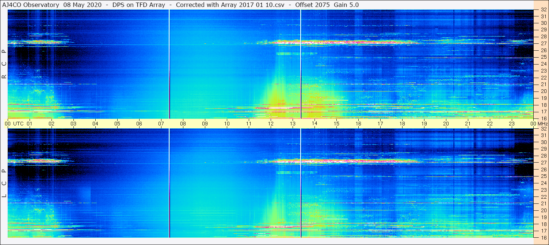Click the 00 hour label next to MHz
The width and height of the screenshot is (549, 245).
tap(533, 124)
